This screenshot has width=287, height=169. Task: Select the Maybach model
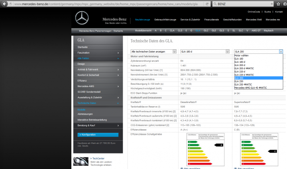(x=269, y=31)
